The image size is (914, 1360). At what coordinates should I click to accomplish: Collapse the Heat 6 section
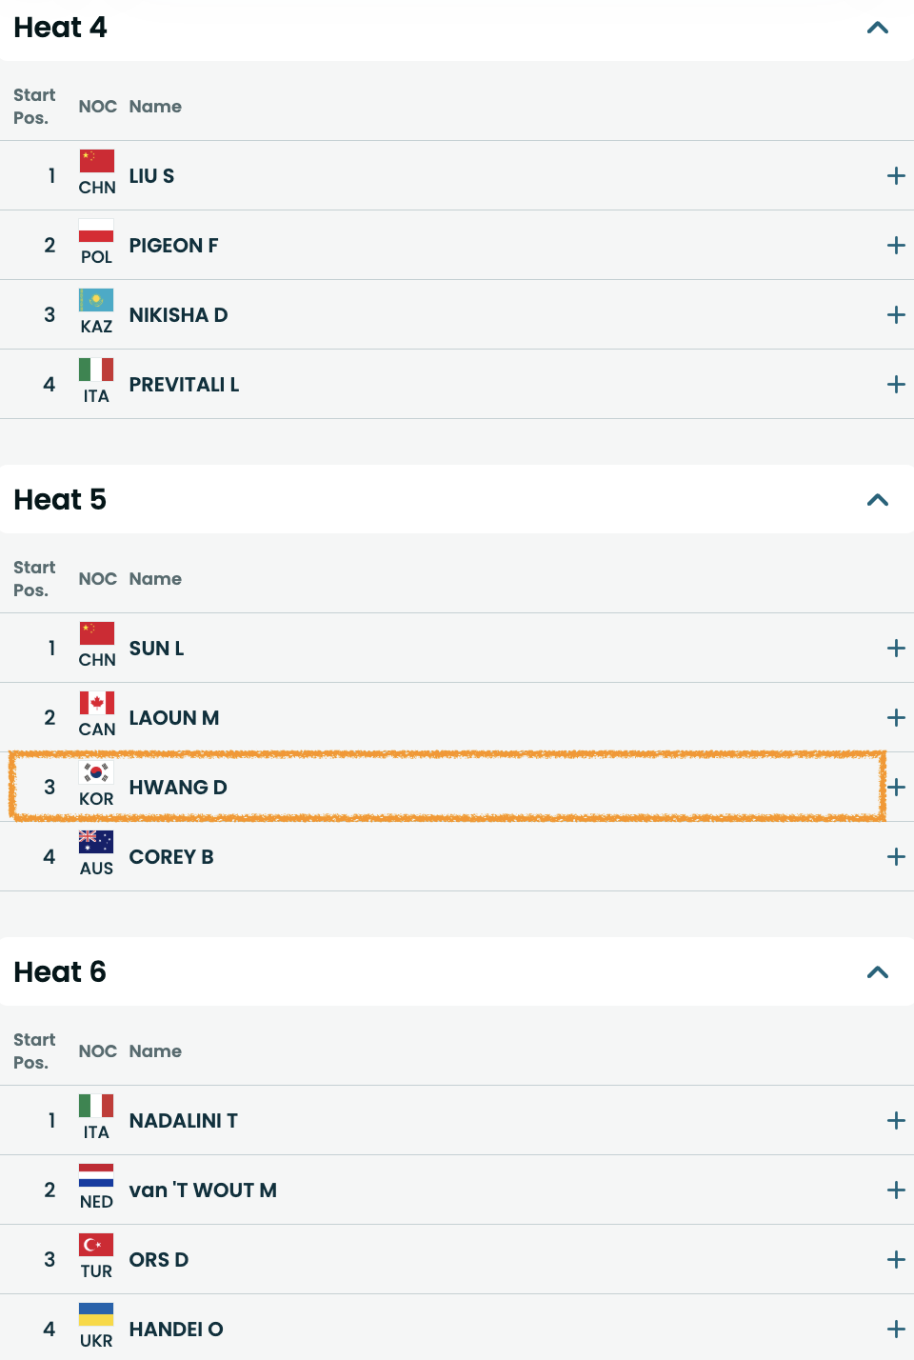(x=877, y=972)
